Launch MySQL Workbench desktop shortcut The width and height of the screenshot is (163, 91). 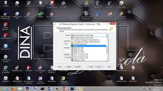98,15
